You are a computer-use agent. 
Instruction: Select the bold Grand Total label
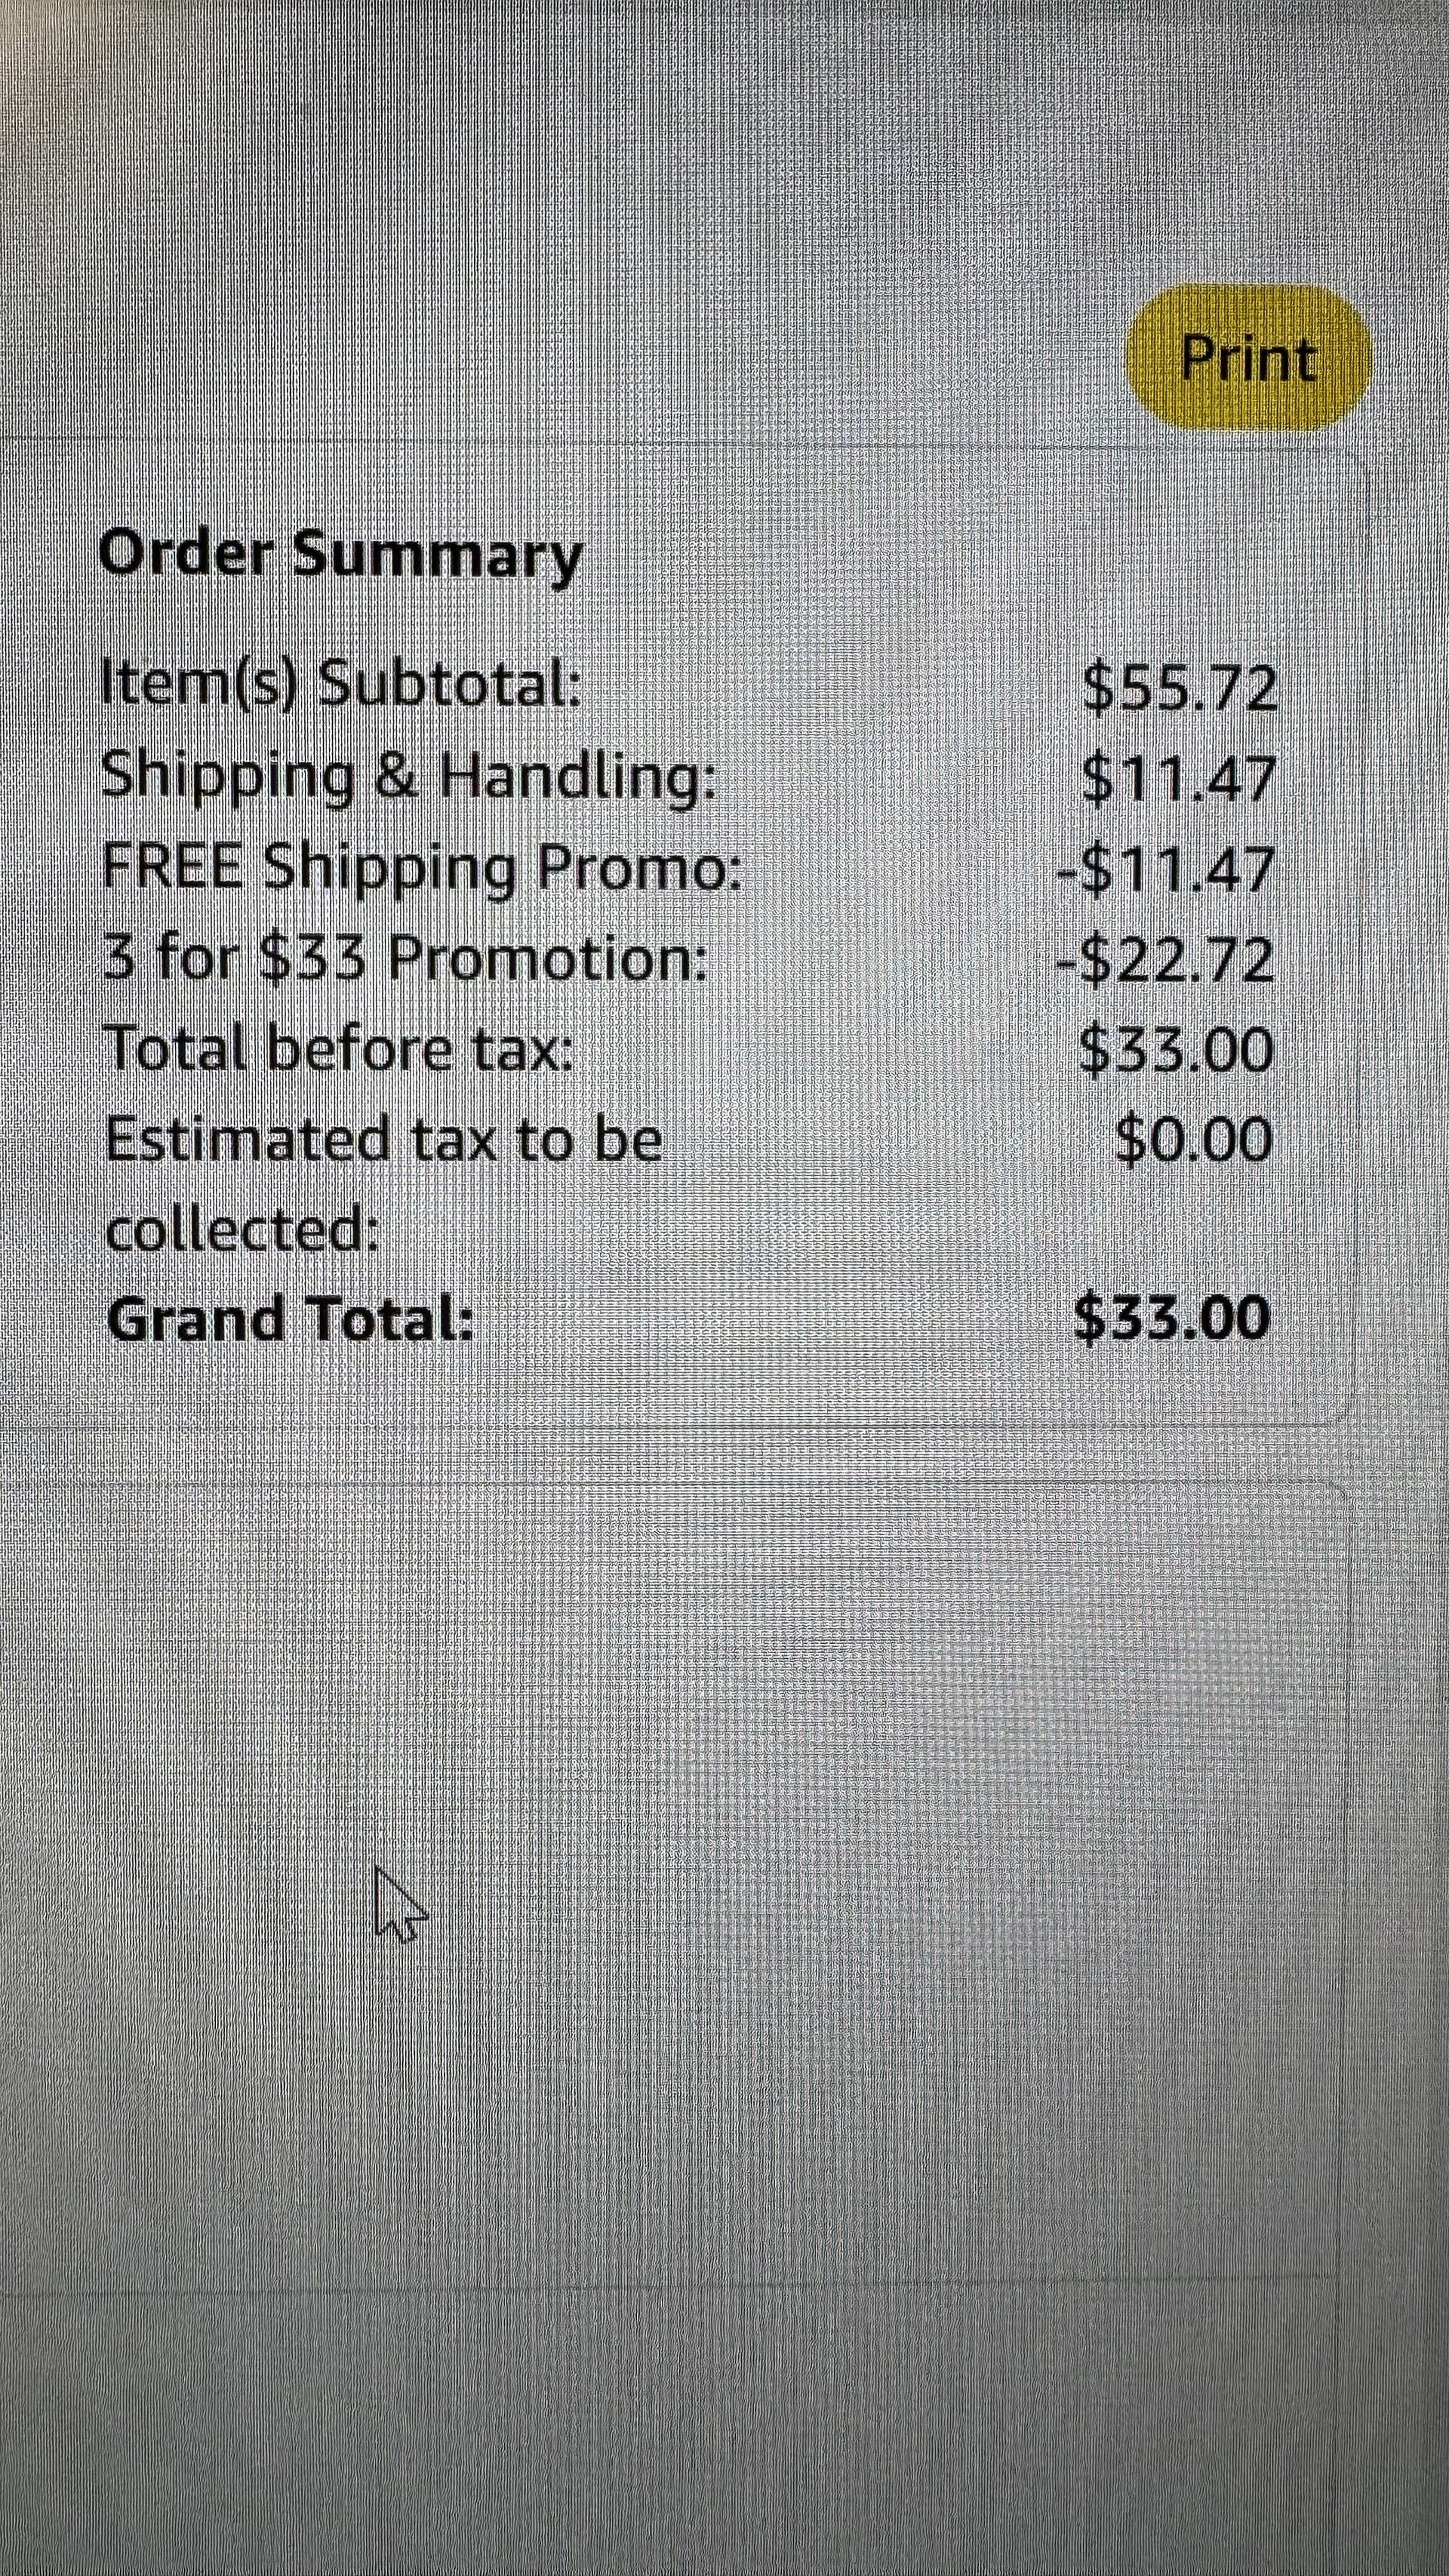click(x=289, y=1318)
